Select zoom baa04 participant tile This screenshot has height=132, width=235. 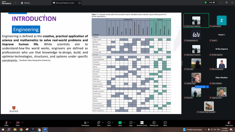221,21
